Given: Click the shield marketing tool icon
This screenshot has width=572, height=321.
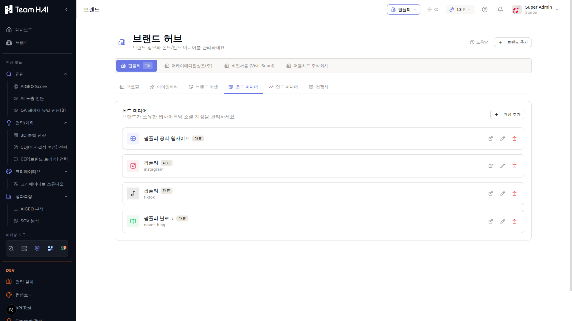Looking at the screenshot, I should [x=37, y=248].
